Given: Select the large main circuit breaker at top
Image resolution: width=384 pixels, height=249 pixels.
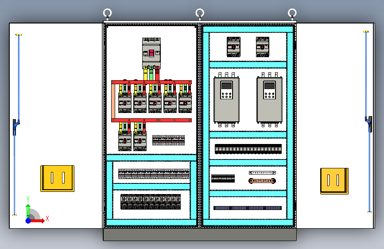Looking at the screenshot, I should (151, 53).
